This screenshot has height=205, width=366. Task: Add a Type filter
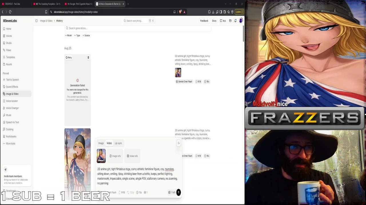[77, 36]
